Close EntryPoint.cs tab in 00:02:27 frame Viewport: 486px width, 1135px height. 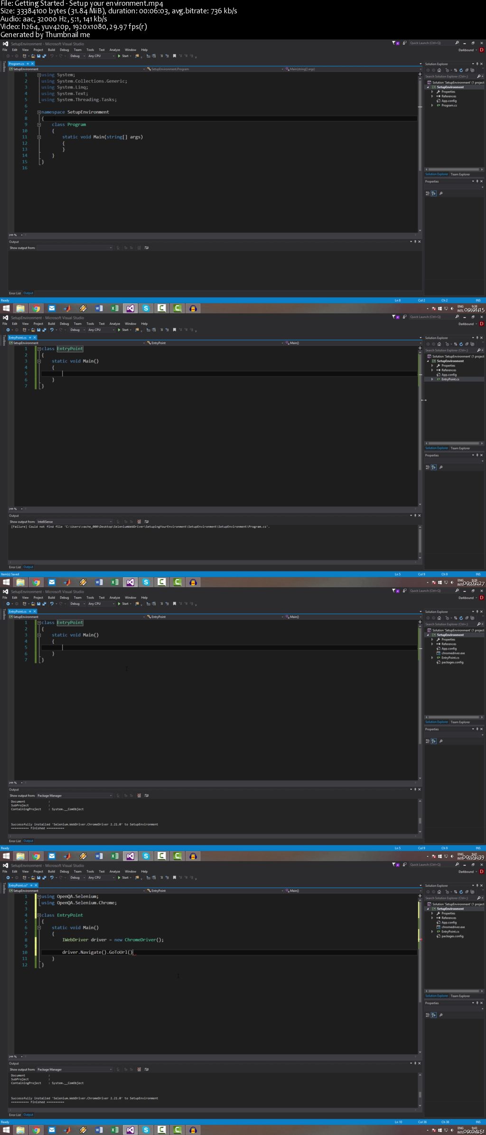[34, 338]
